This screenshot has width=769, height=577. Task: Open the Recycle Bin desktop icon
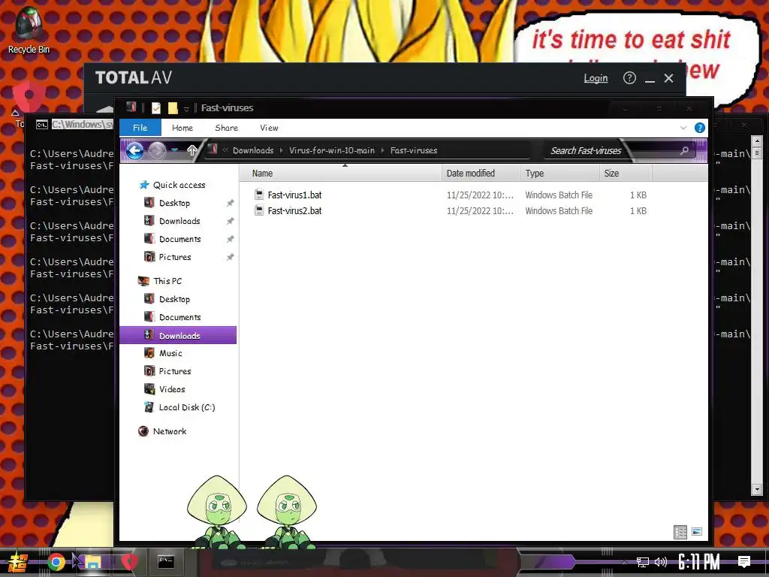point(29,30)
